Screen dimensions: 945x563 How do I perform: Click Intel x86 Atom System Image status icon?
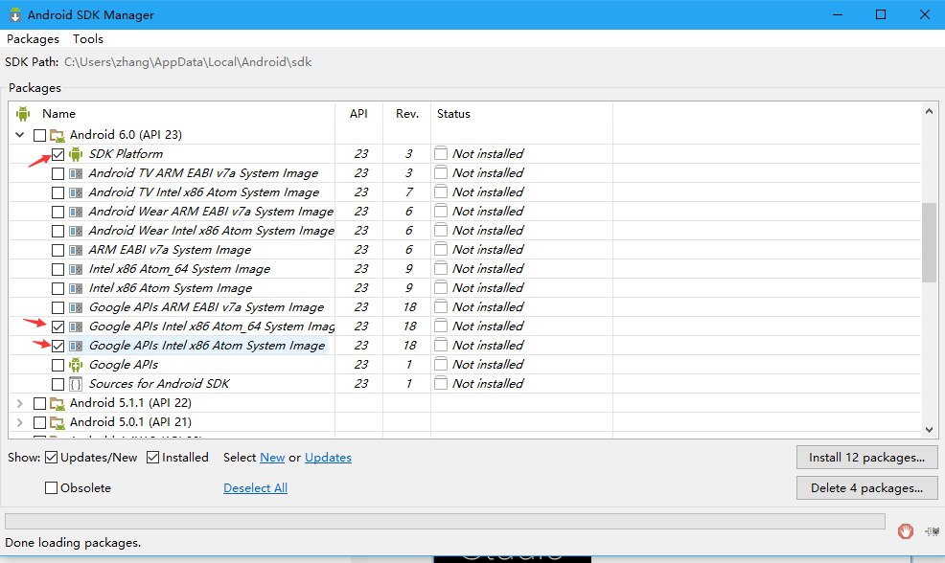[x=441, y=288]
